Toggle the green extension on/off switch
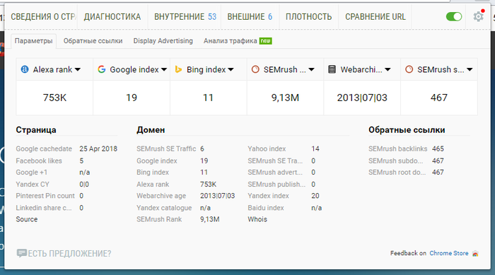The width and height of the screenshot is (495, 275). click(454, 16)
